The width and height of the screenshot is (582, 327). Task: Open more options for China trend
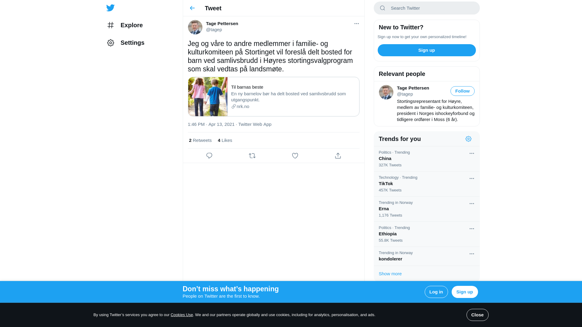472,153
